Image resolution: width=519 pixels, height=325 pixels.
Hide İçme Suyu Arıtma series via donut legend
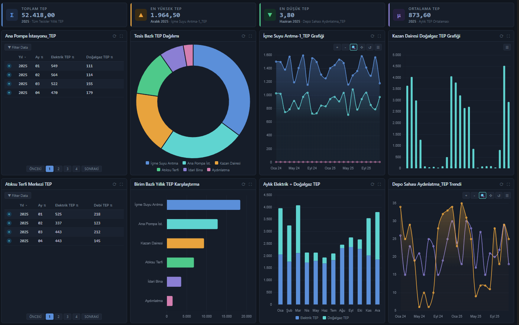tap(162, 163)
